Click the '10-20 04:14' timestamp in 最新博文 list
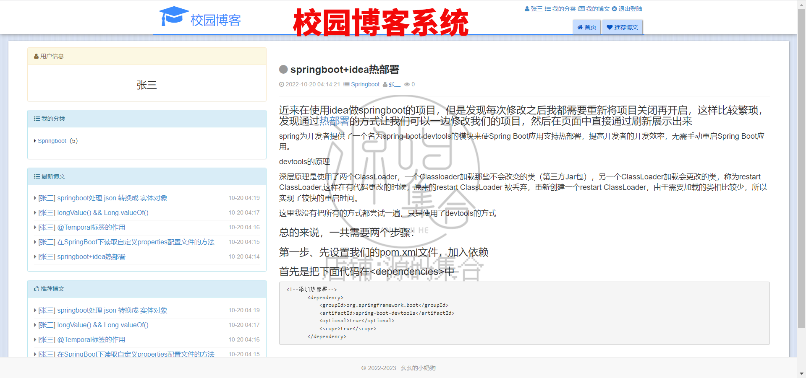Image resolution: width=806 pixels, height=378 pixels. 244,256
